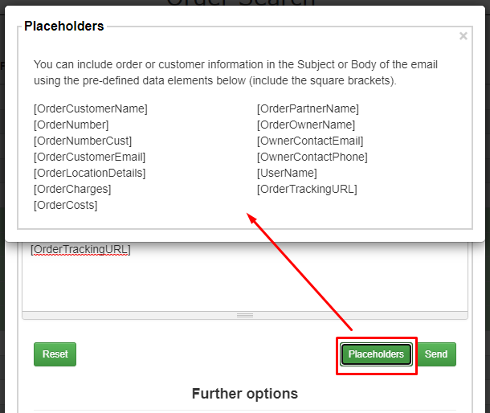
Task: Select the [OrderLocationDetails] placeholder
Action: 89,173
